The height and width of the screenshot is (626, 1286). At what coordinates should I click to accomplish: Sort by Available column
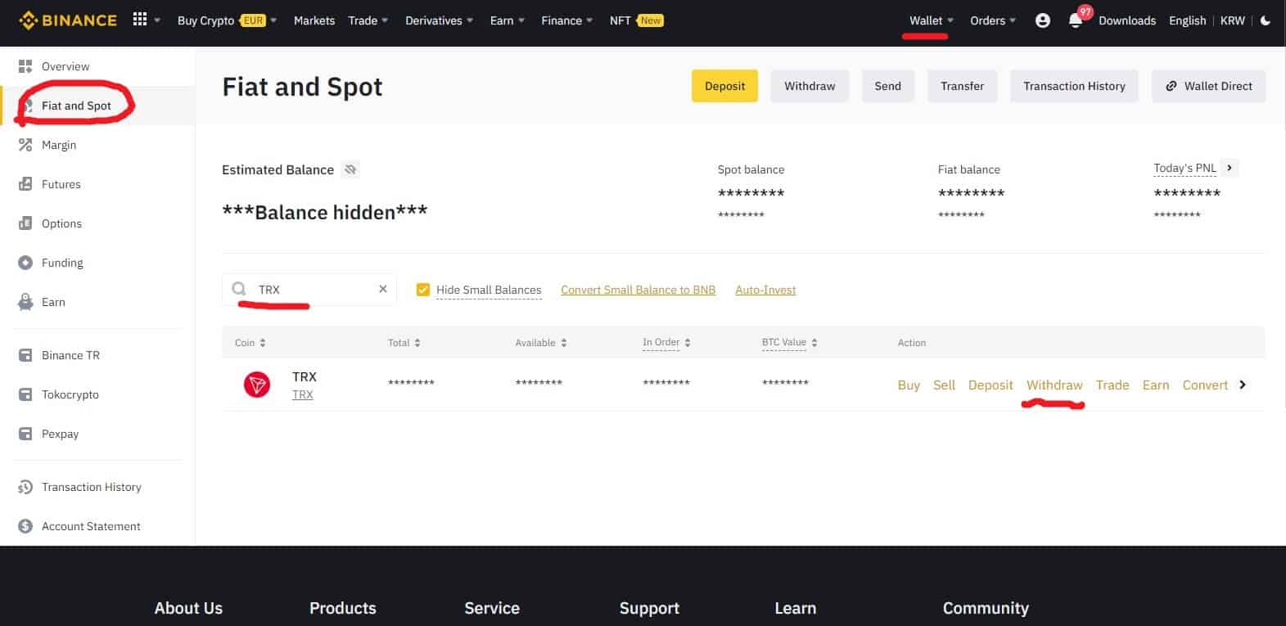[541, 343]
